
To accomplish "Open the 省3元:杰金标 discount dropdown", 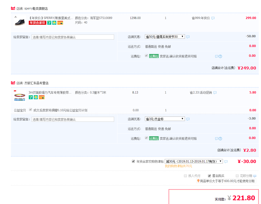I will 165,119.
